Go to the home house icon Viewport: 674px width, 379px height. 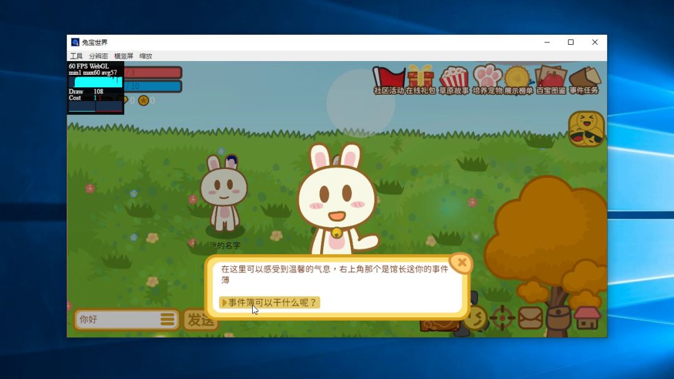[x=587, y=318]
